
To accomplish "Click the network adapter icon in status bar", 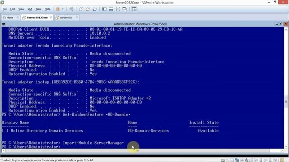I will pyautogui.click(x=237, y=160).
